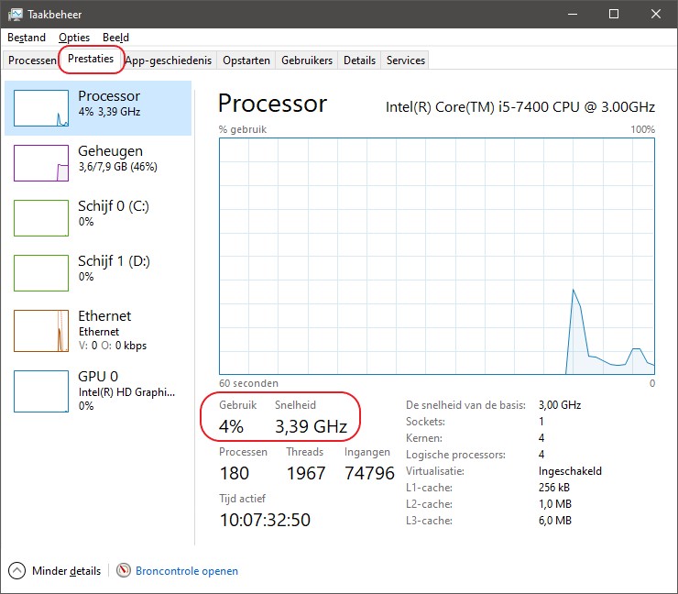Click the Broncontrole openen link
The image size is (678, 594).
pos(187,570)
